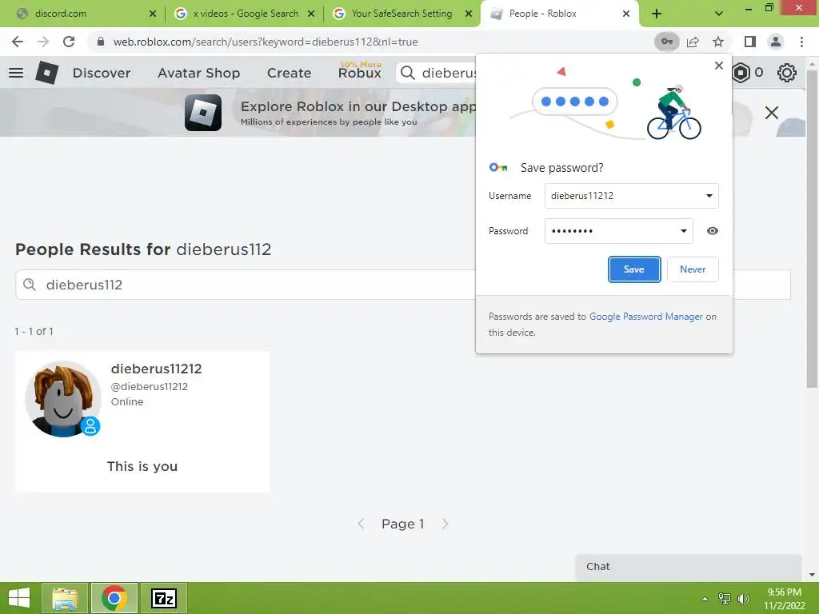The width and height of the screenshot is (819, 614).
Task: Click the Password field in the popup
Action: pyautogui.click(x=618, y=231)
